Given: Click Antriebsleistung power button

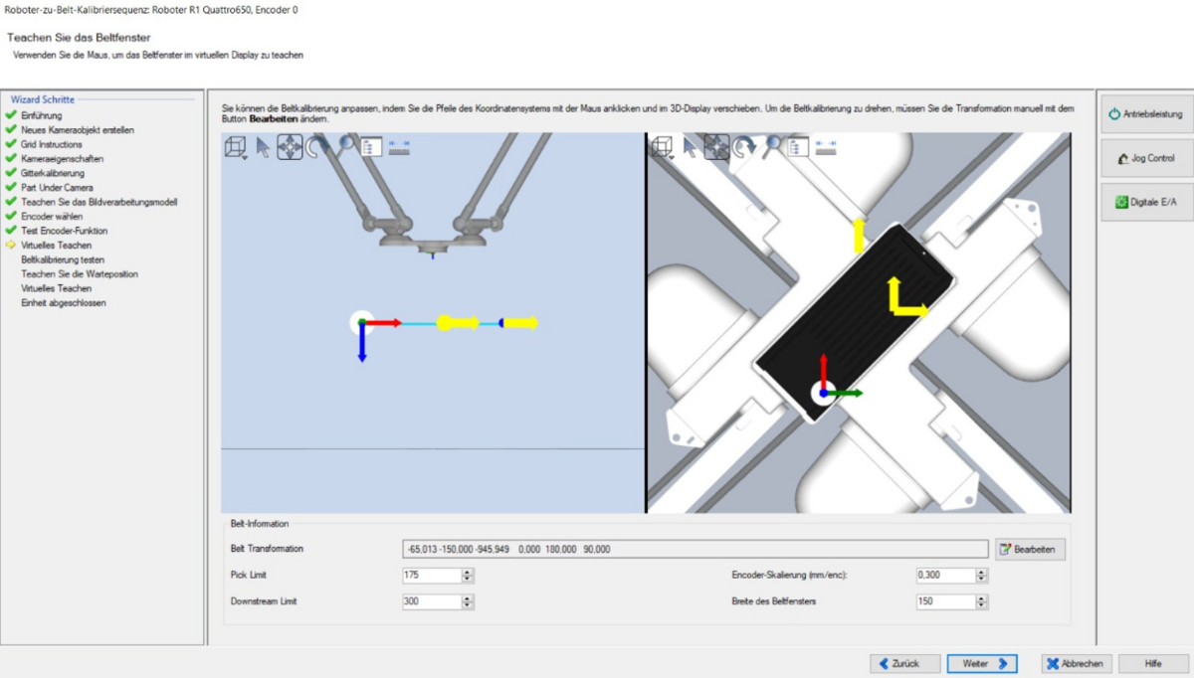Looking at the screenshot, I should [1146, 114].
